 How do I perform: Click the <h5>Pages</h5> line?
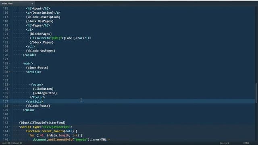click(38, 25)
